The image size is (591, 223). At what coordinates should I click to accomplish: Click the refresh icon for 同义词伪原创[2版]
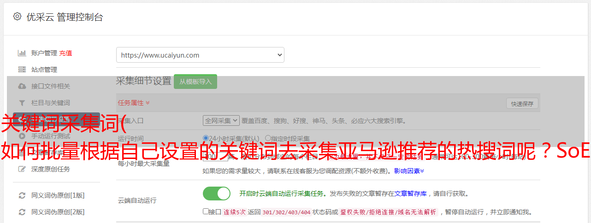(x=22, y=212)
